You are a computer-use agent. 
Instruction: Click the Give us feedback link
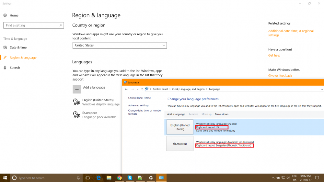[x=280, y=75]
